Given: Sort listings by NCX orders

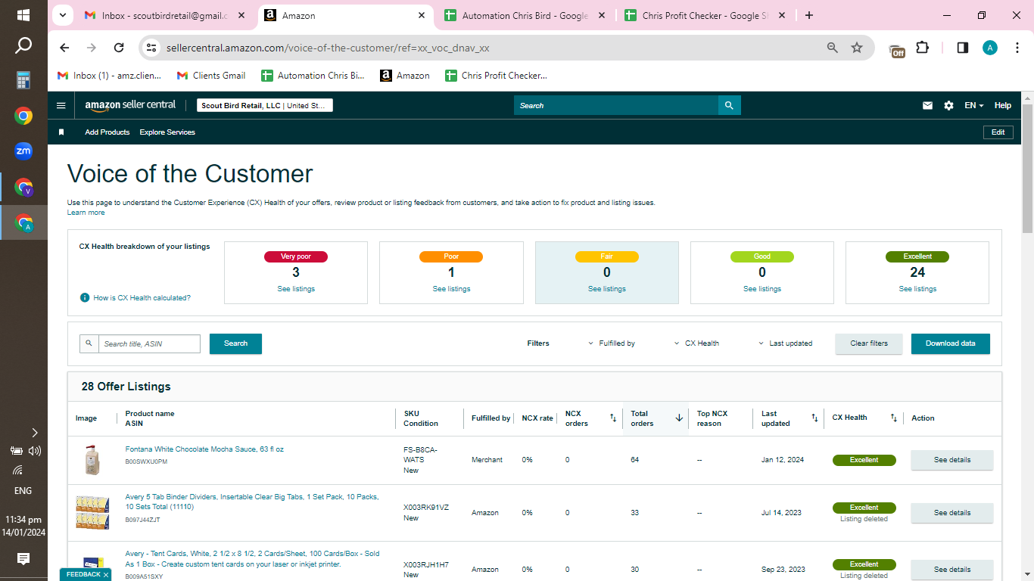Looking at the screenshot, I should 613,418.
